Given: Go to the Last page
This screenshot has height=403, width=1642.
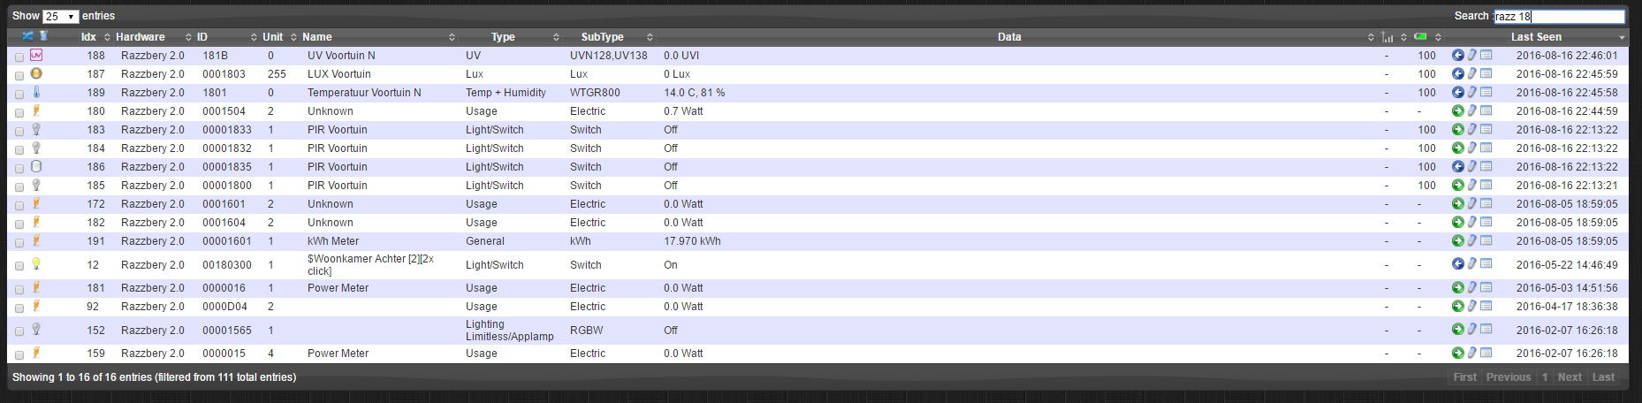Looking at the screenshot, I should 1603,376.
